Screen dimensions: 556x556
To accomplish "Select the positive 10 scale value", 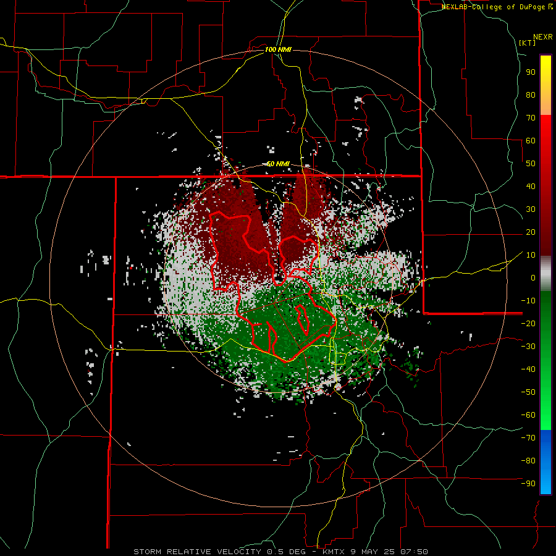I will (531, 255).
